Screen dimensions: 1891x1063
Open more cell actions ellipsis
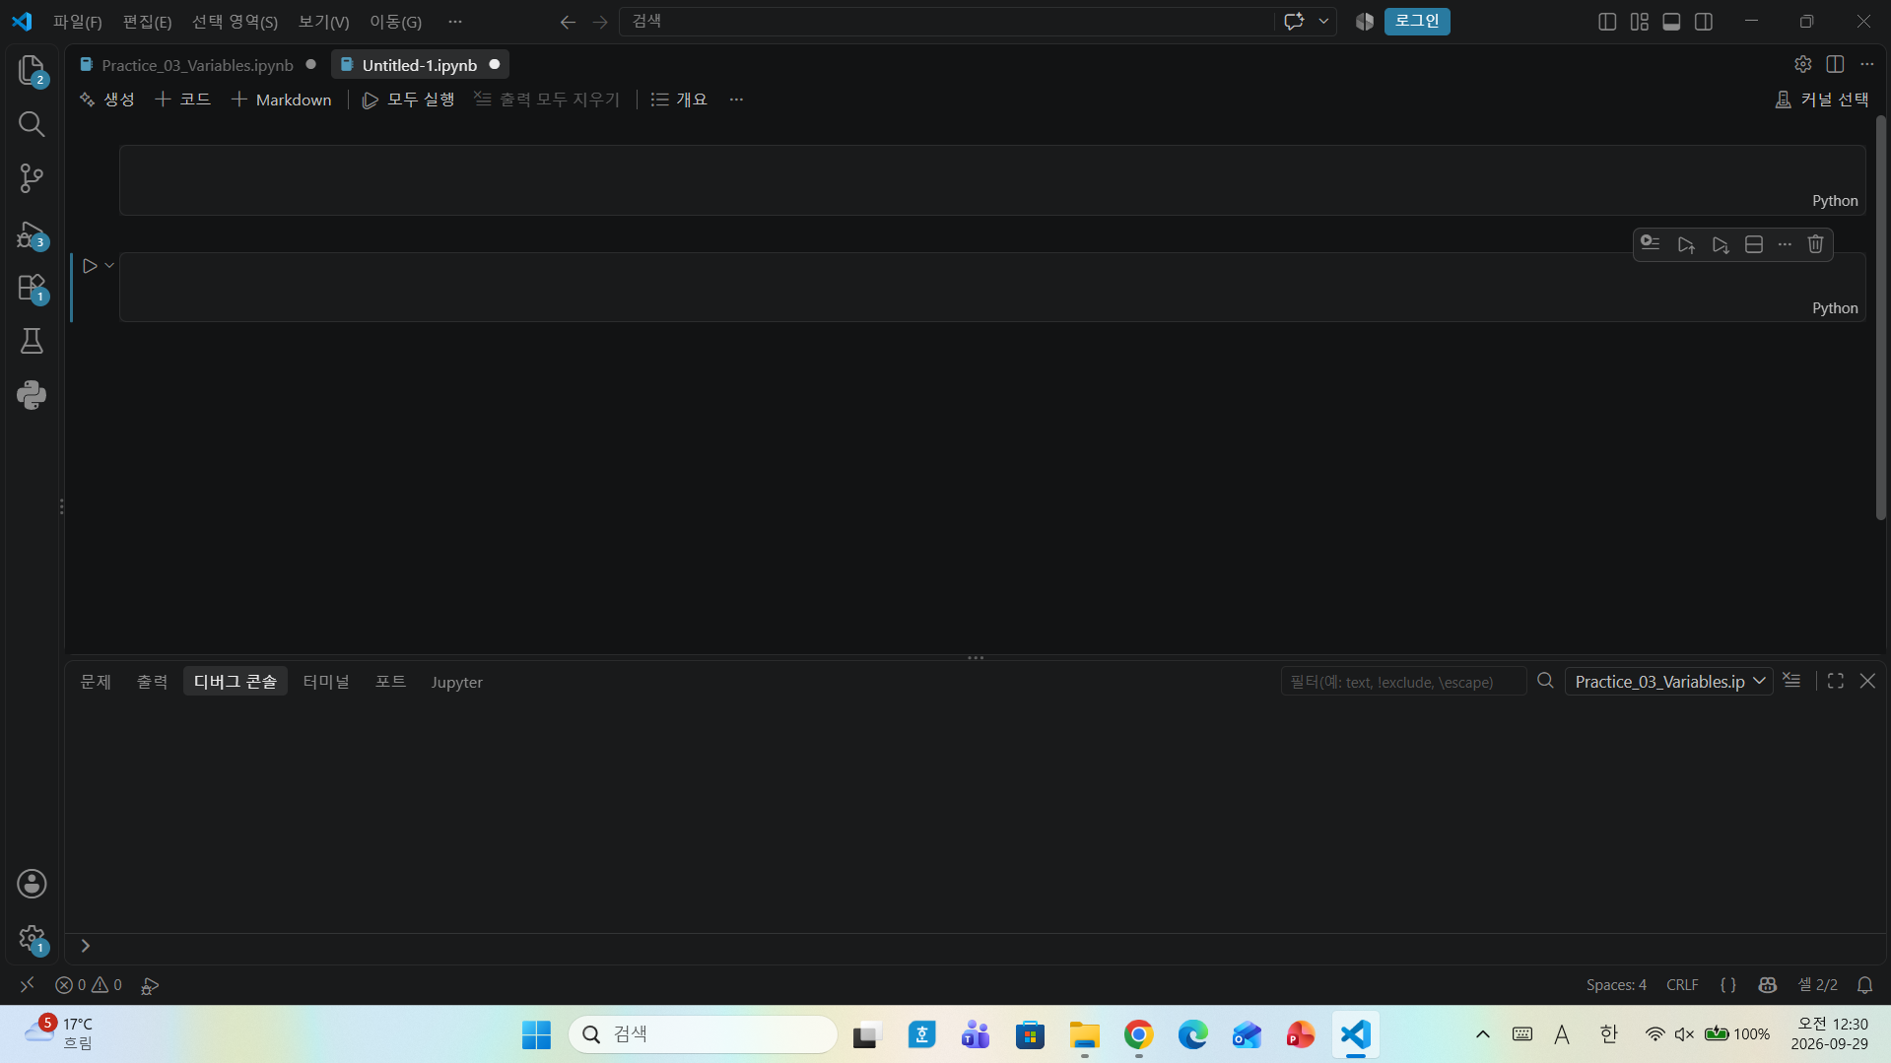point(1785,244)
